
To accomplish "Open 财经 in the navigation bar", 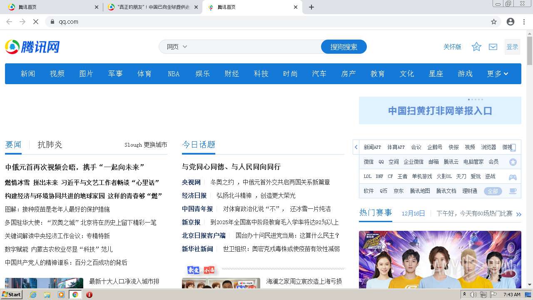I will tap(232, 74).
